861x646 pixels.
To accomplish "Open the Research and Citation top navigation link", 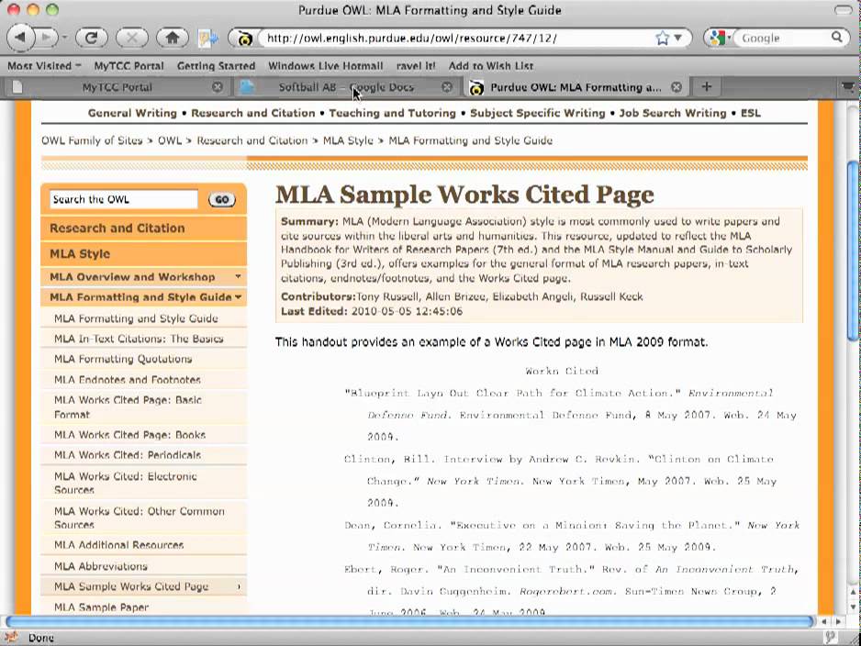I will coord(253,113).
